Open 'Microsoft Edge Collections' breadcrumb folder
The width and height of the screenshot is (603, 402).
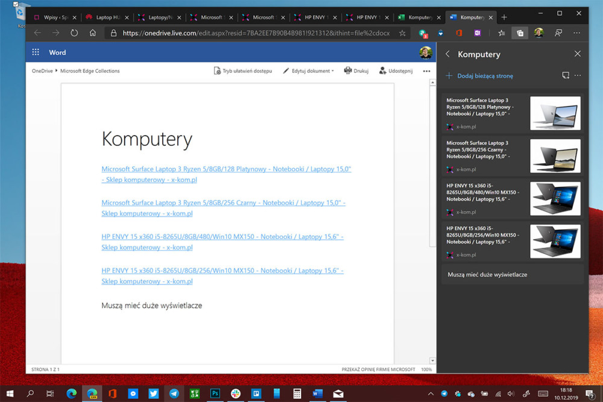[90, 71]
